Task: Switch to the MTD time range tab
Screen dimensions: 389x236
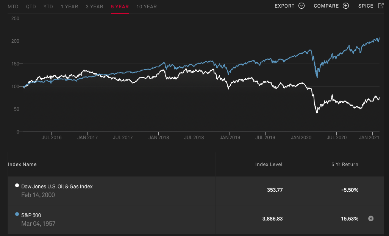Action: (13, 7)
